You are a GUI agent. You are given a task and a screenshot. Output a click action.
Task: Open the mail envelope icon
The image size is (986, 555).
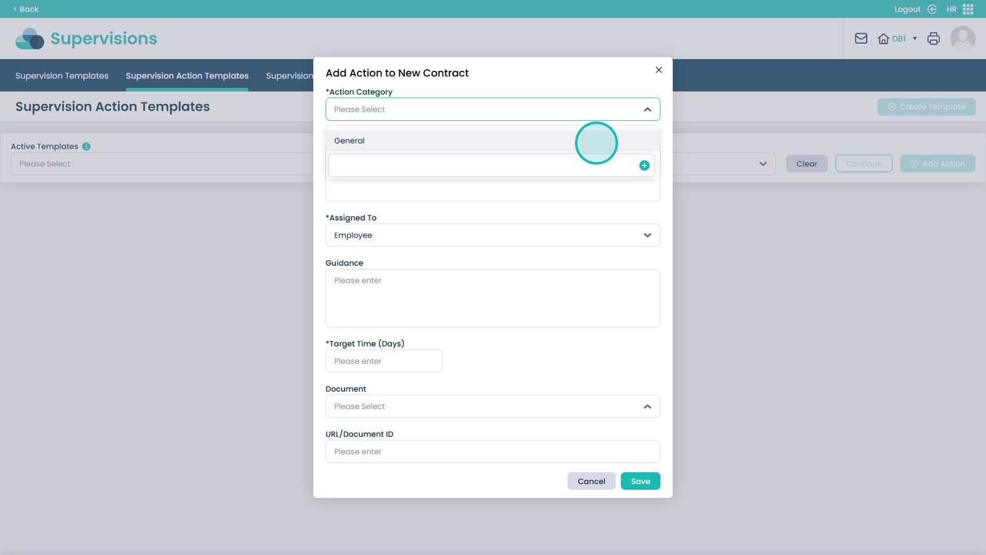[x=861, y=38]
